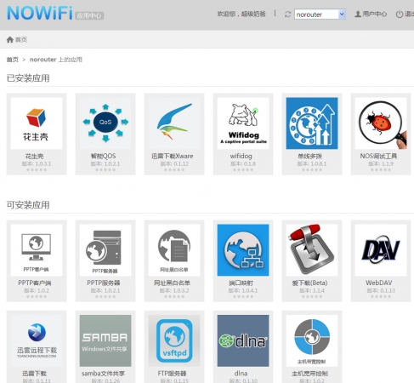Open the 用户中心 user center link
This screenshot has width=414, height=383.
(x=371, y=14)
